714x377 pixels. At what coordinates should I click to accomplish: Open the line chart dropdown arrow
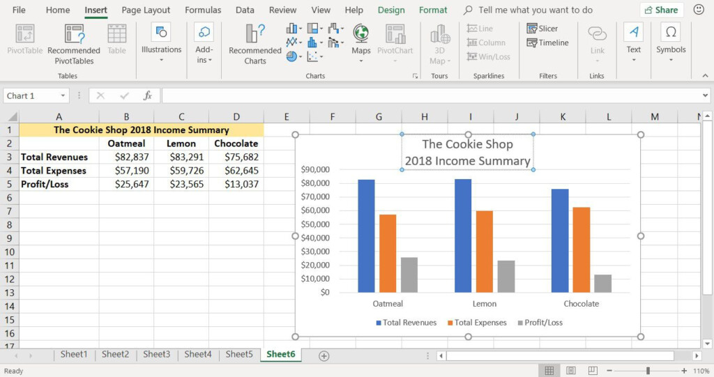click(300, 43)
